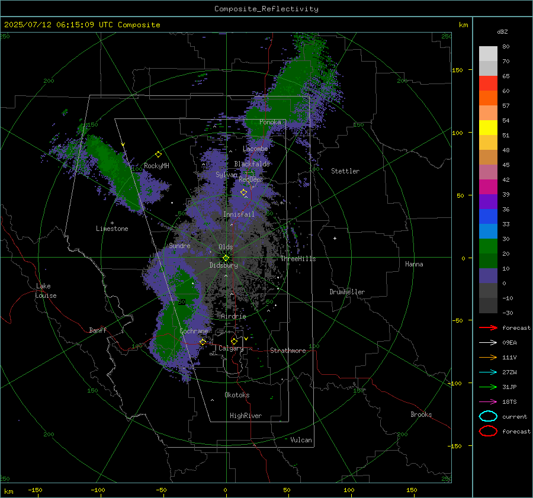Click the Innisfail city label
This screenshot has width=533, height=498.
[x=239, y=214]
